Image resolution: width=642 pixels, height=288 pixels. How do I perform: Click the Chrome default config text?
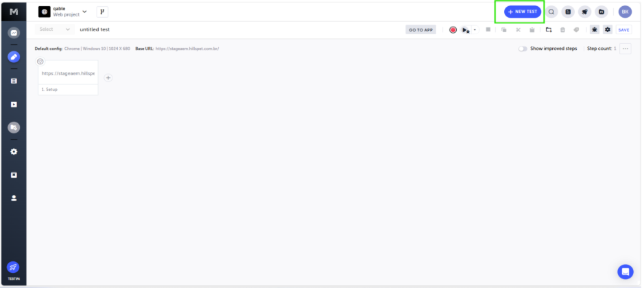click(x=71, y=49)
